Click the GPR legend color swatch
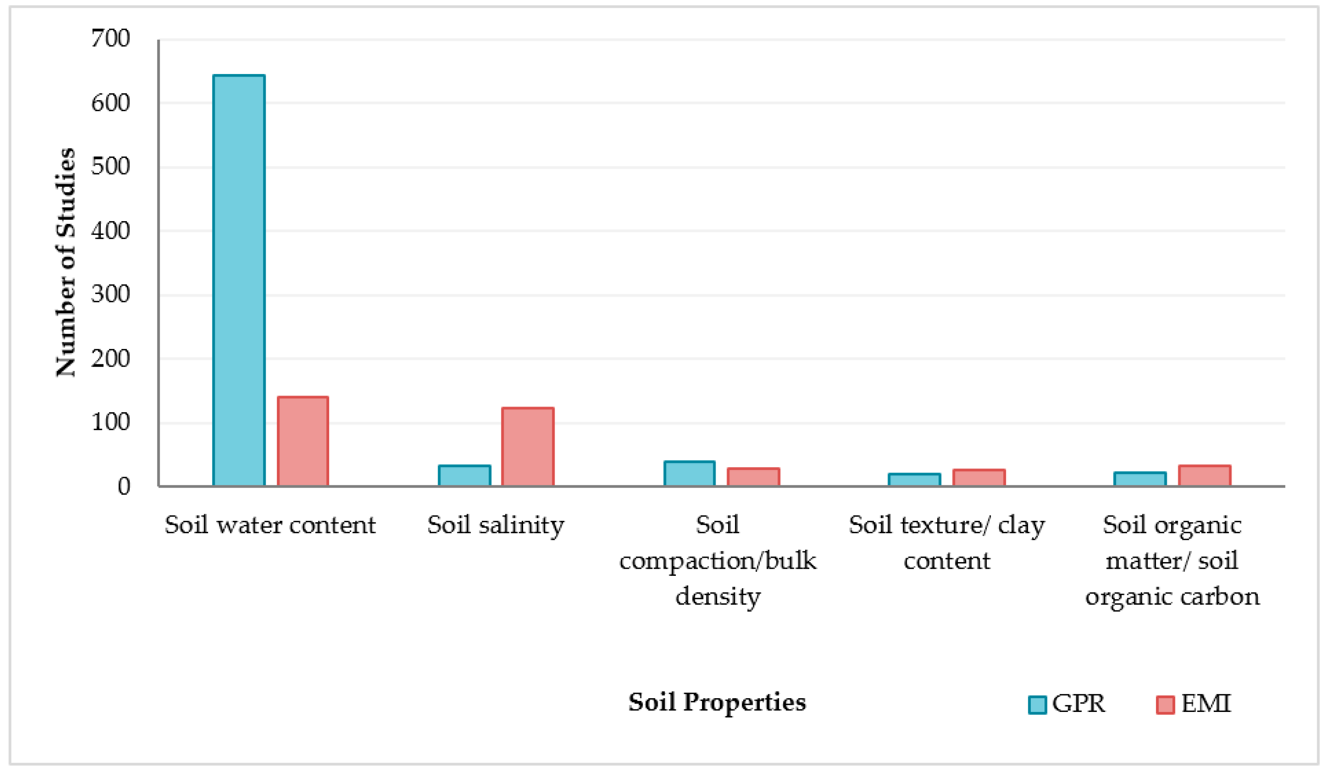Screen dimensions: 1327x774 1037,705
